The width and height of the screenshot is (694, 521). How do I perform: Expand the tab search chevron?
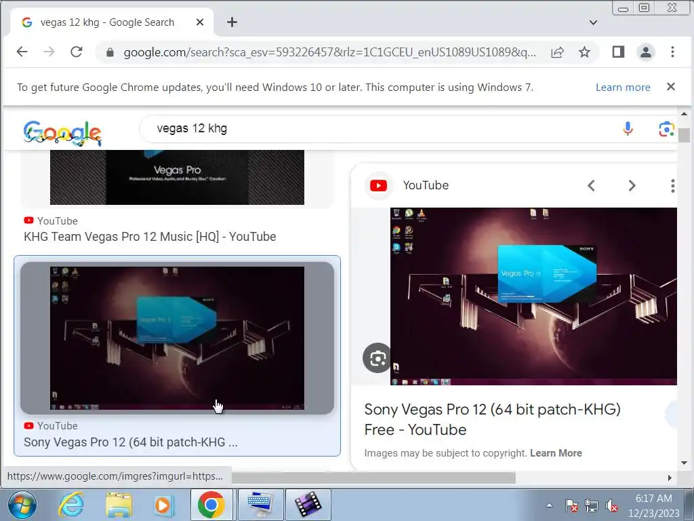(x=594, y=22)
